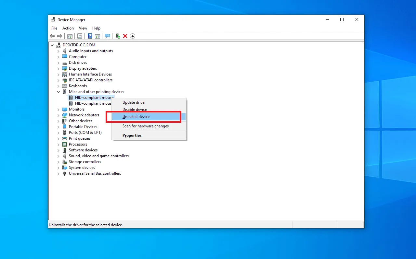Click the Keyboards category icon

click(x=65, y=86)
